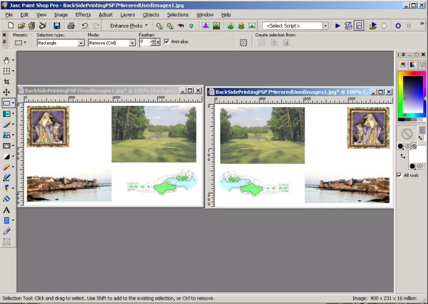Select the Text tool
Viewport: 428px width, 304px height.
[x=7, y=210]
